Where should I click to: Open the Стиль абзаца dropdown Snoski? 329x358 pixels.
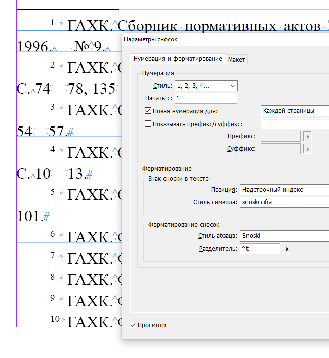pos(284,236)
